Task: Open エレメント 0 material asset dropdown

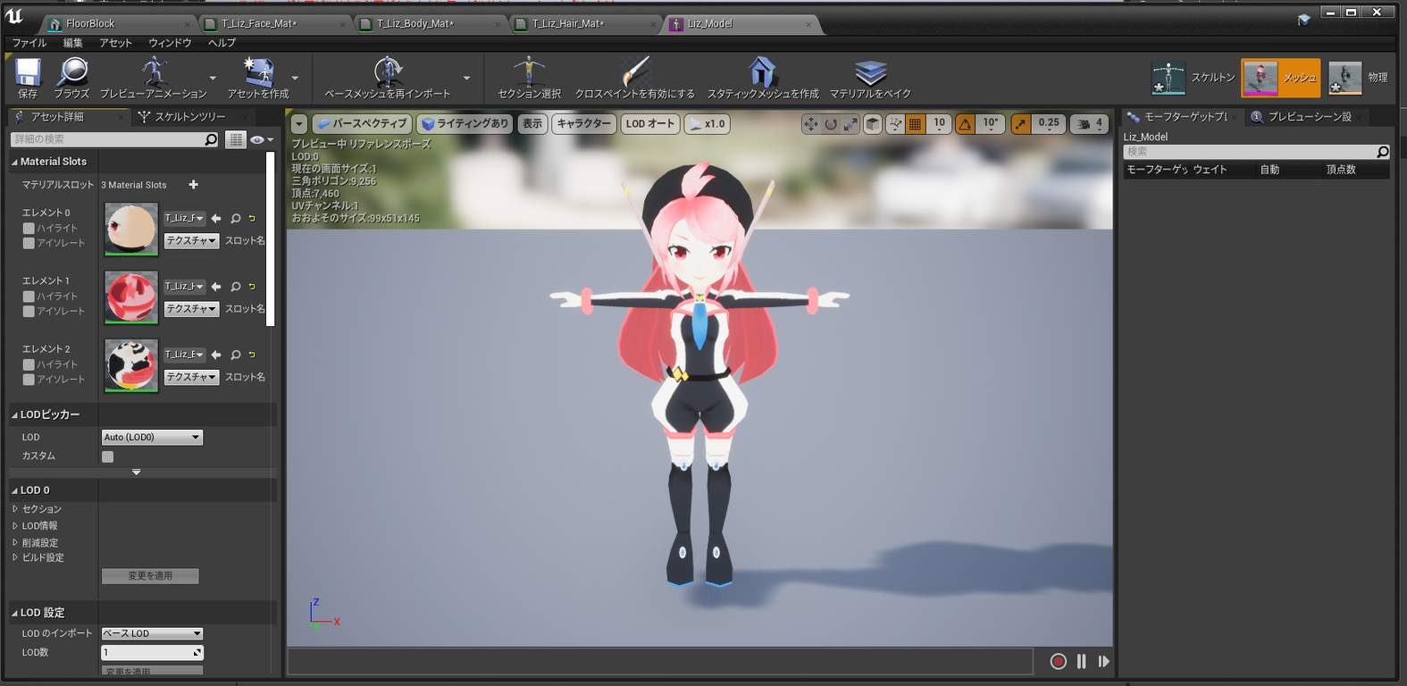Action: [x=184, y=218]
